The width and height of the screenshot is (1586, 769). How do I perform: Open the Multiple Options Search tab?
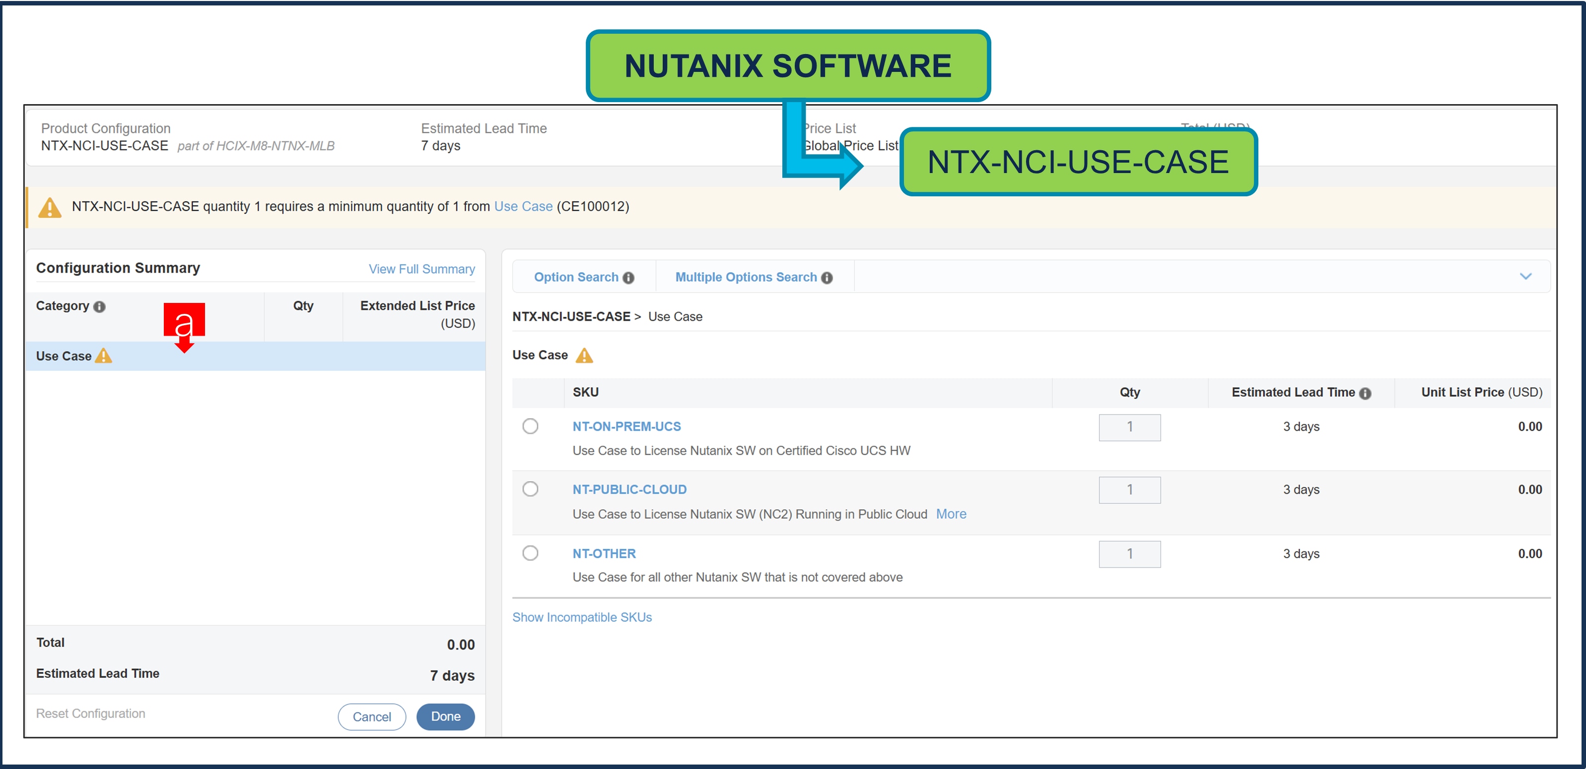tap(754, 277)
